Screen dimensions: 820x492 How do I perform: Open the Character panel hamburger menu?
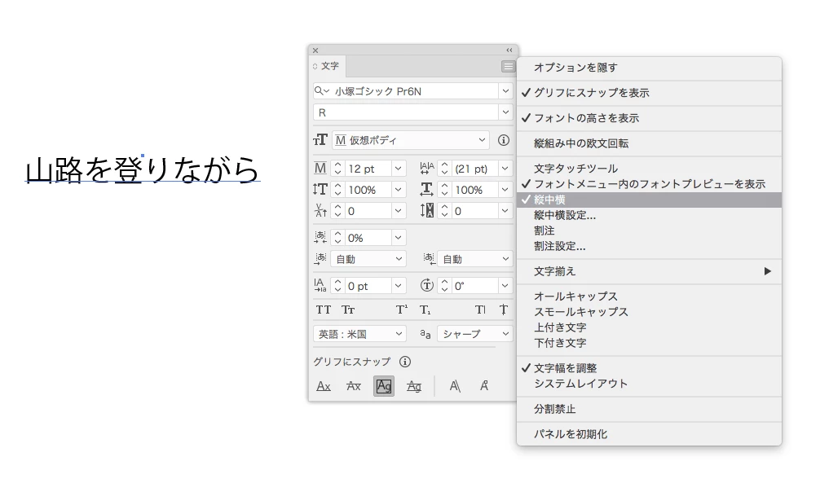(508, 67)
